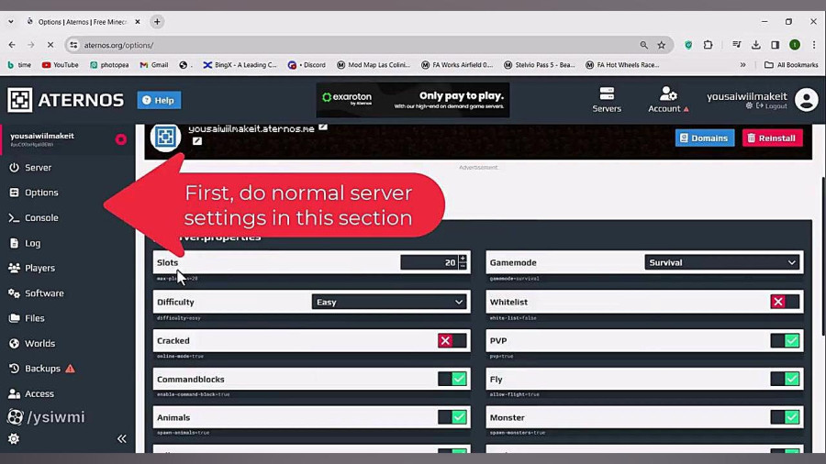Open a new browser tab
Viewport: 826px width, 464px height.
(157, 22)
